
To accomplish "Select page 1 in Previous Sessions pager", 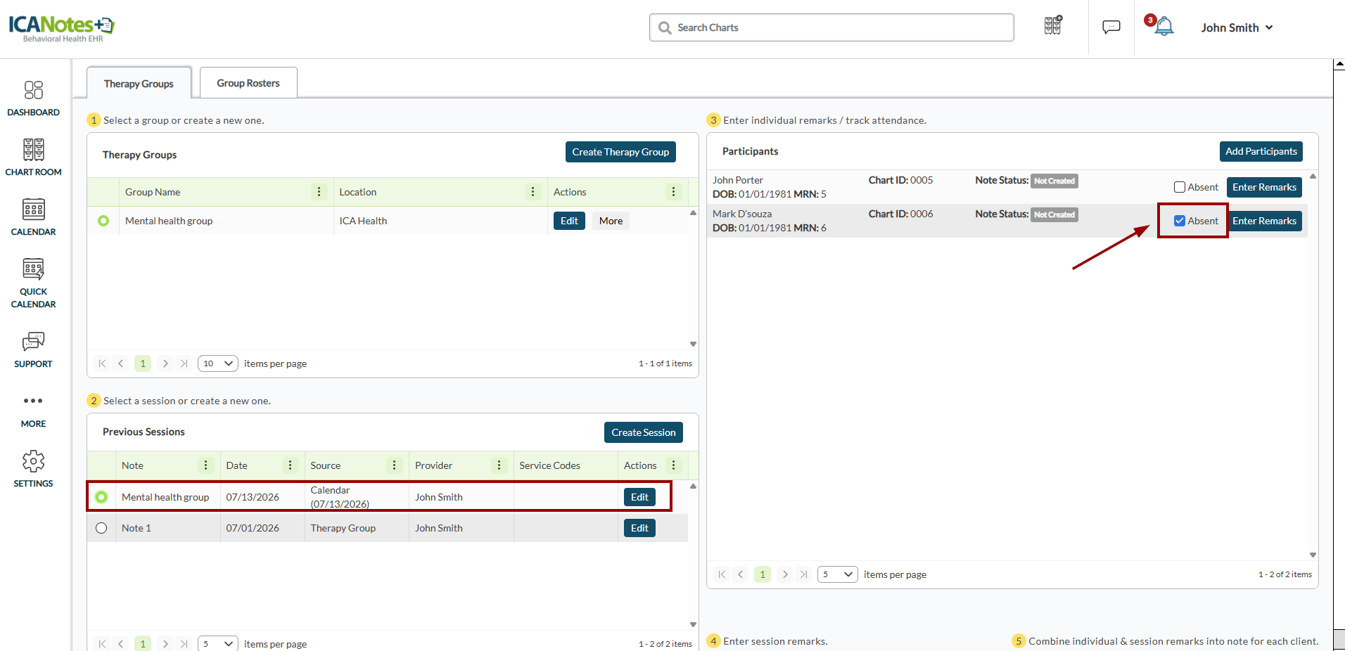I will click(143, 643).
